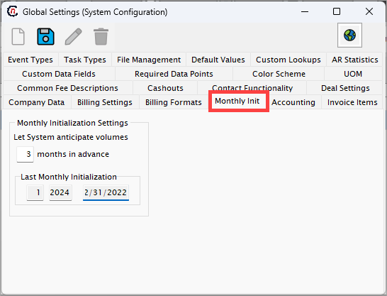
Task: Click the blank page new record icon
Action: (18, 37)
